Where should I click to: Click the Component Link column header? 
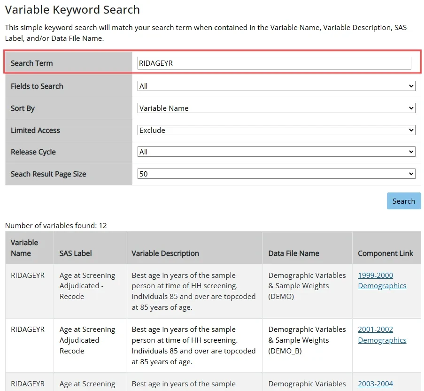(x=385, y=253)
